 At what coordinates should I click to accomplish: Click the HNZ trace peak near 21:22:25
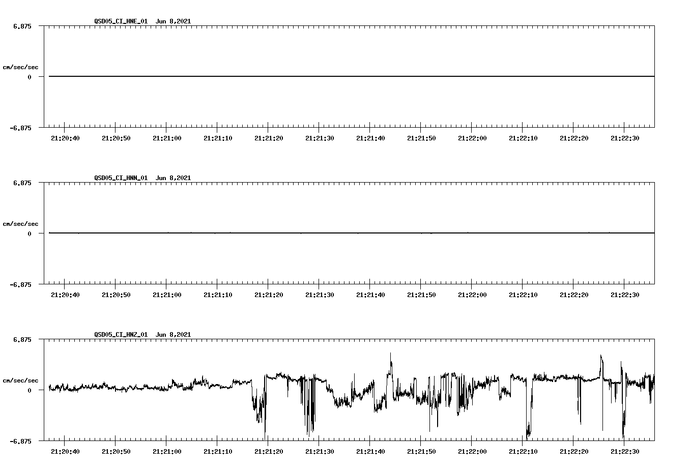[x=601, y=364]
